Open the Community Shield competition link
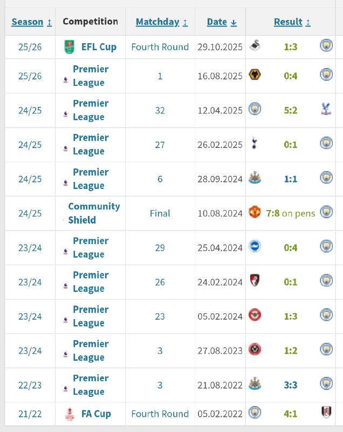The height and width of the screenshot is (432, 343). point(93,213)
